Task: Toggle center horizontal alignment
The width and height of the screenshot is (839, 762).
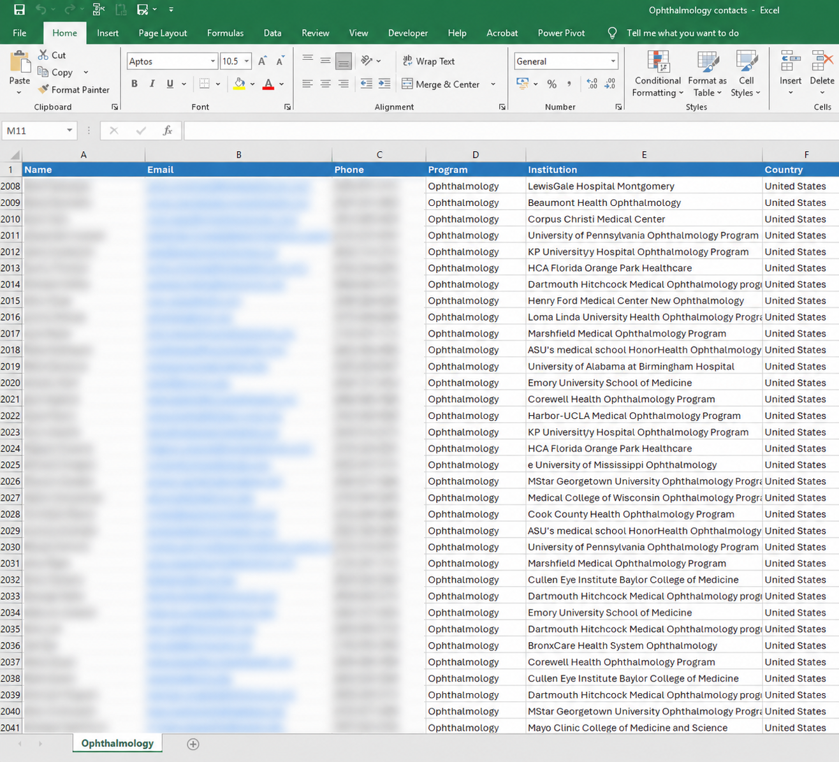Action: pos(325,84)
